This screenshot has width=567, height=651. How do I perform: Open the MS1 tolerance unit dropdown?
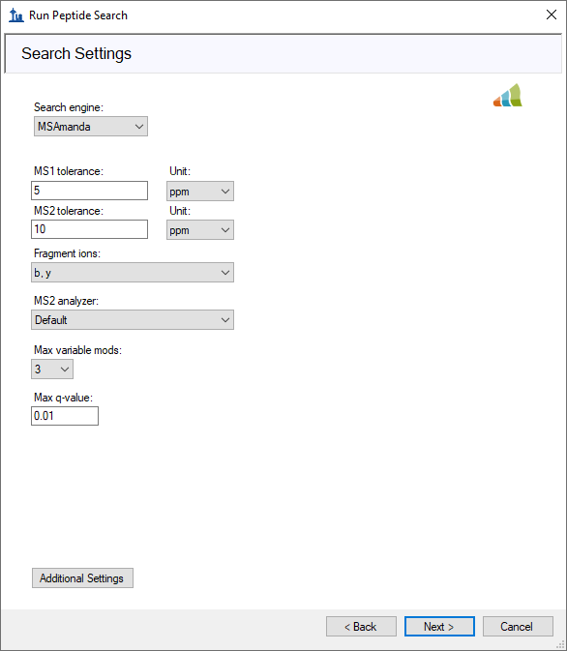(200, 192)
